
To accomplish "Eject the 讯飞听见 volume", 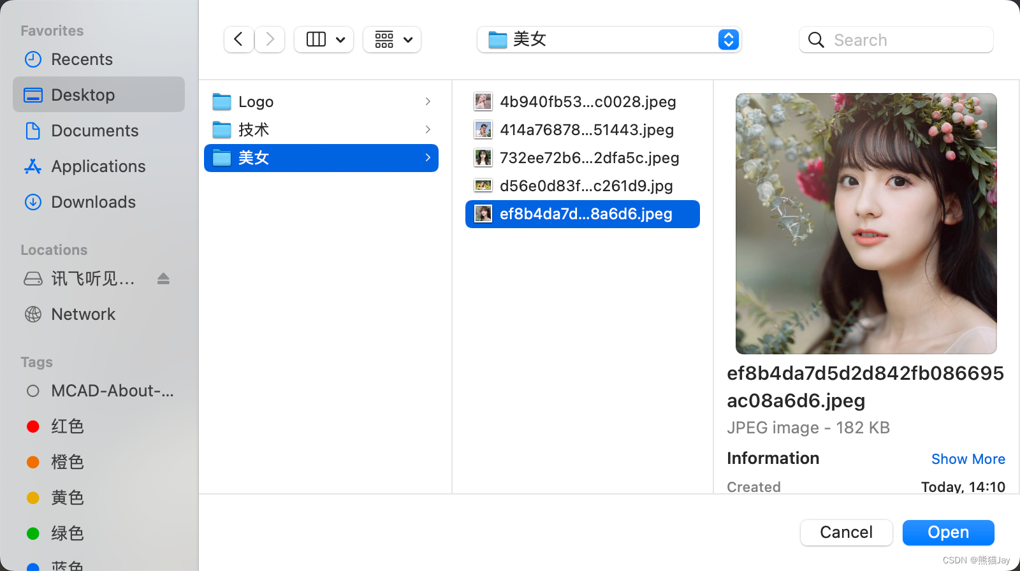I will tap(163, 278).
